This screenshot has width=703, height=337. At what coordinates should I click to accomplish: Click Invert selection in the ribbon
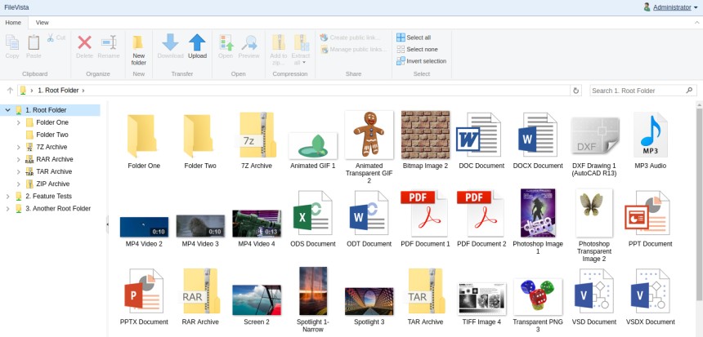421,60
